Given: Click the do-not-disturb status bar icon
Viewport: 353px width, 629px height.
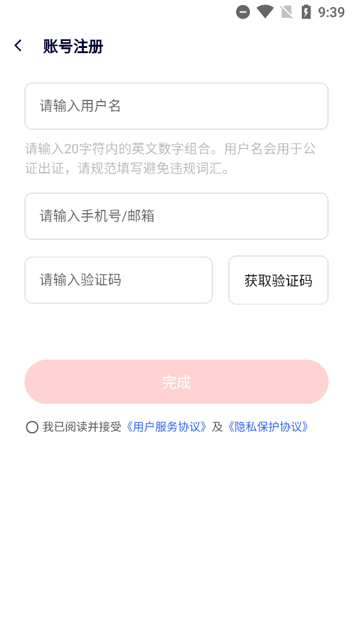Looking at the screenshot, I should 243,12.
